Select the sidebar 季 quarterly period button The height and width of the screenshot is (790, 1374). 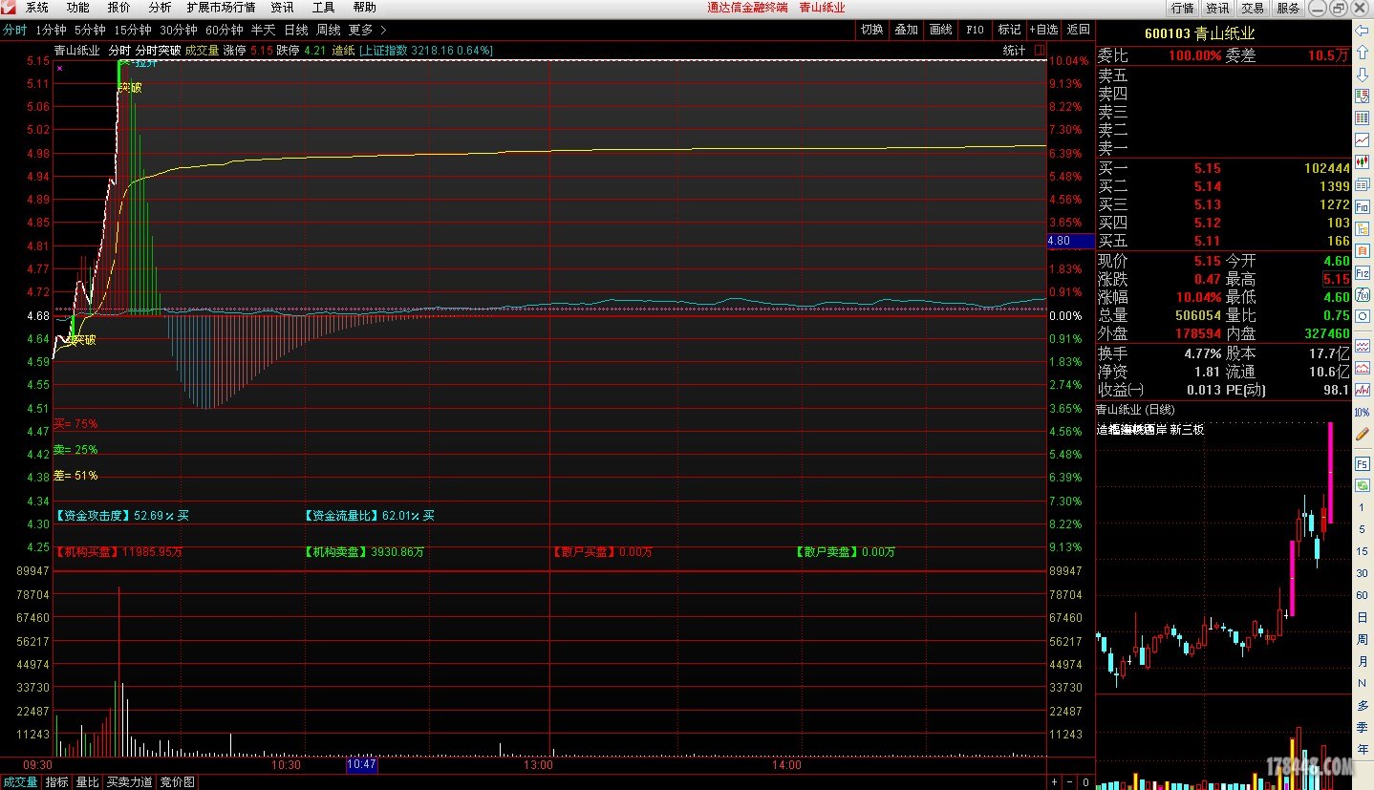1363,728
